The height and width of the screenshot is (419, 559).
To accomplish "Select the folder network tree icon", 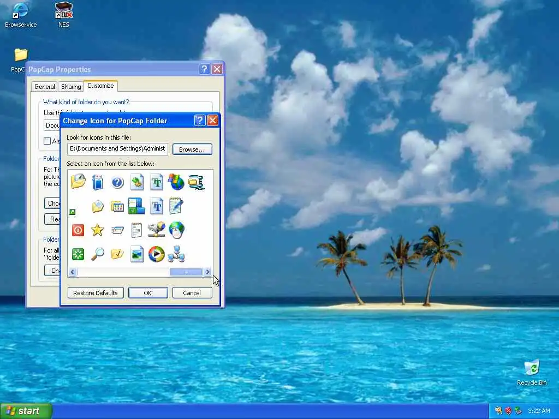I will point(196,182).
